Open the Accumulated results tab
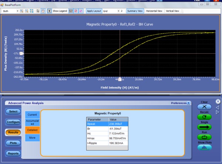The height and width of the screenshot is (164, 222). coord(32,122)
